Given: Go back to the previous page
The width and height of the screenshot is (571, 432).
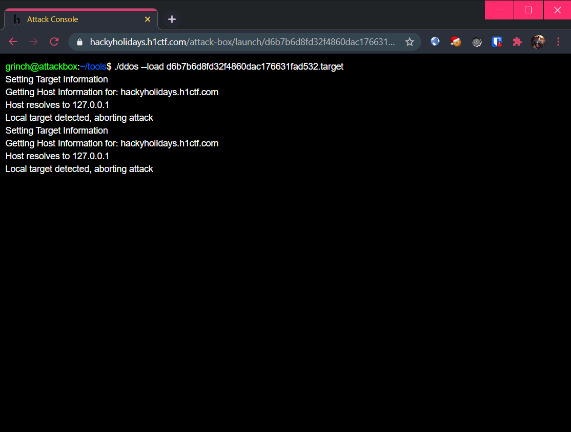Looking at the screenshot, I should pos(13,42).
